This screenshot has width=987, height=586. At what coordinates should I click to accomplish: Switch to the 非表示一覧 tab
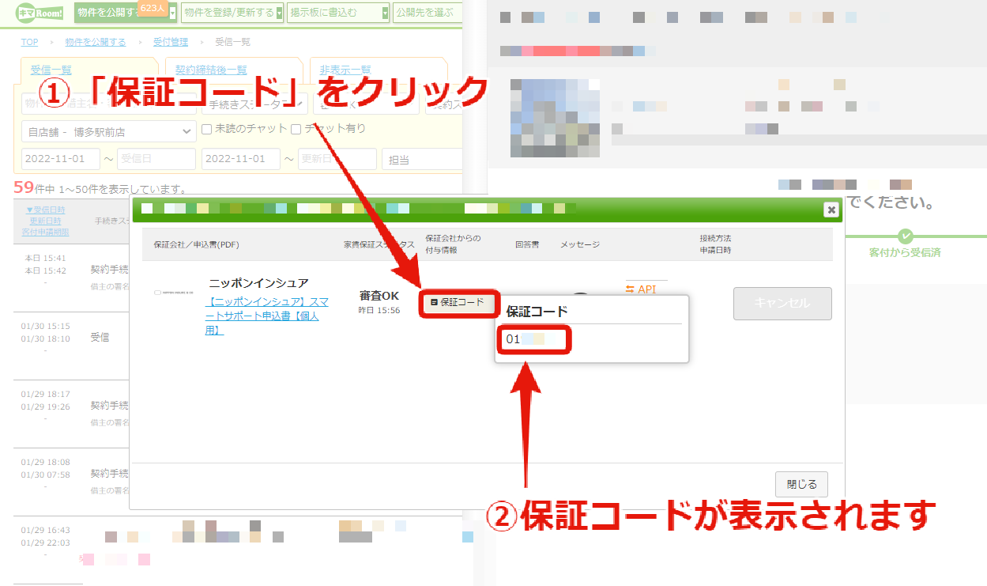click(341, 70)
